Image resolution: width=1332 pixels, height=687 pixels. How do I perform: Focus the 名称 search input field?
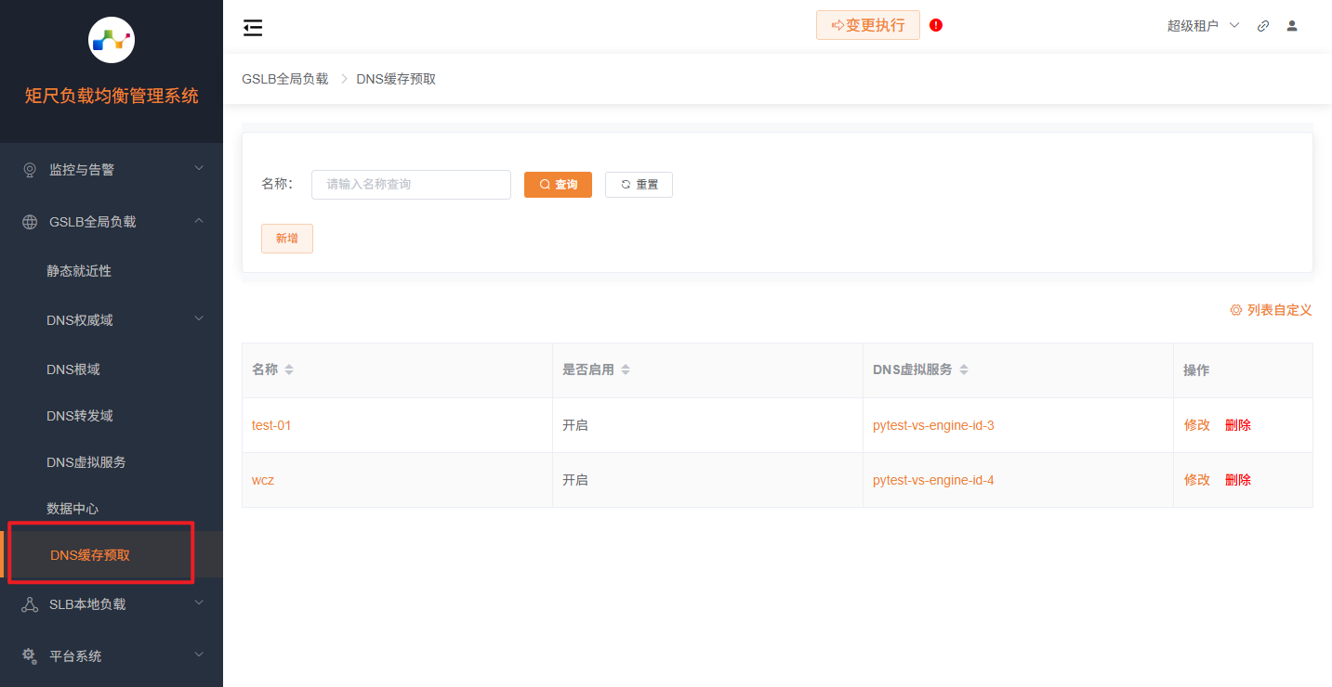pyautogui.click(x=411, y=185)
